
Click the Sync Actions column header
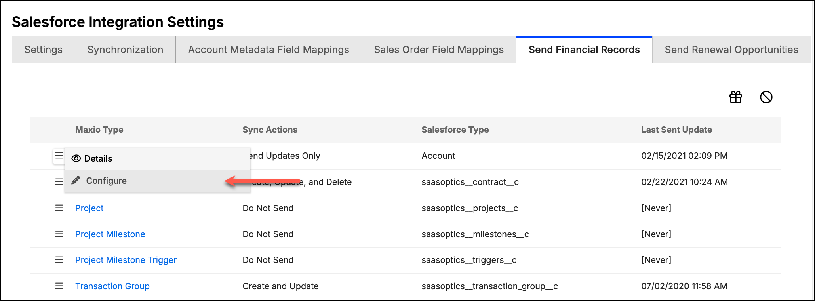[x=270, y=130]
